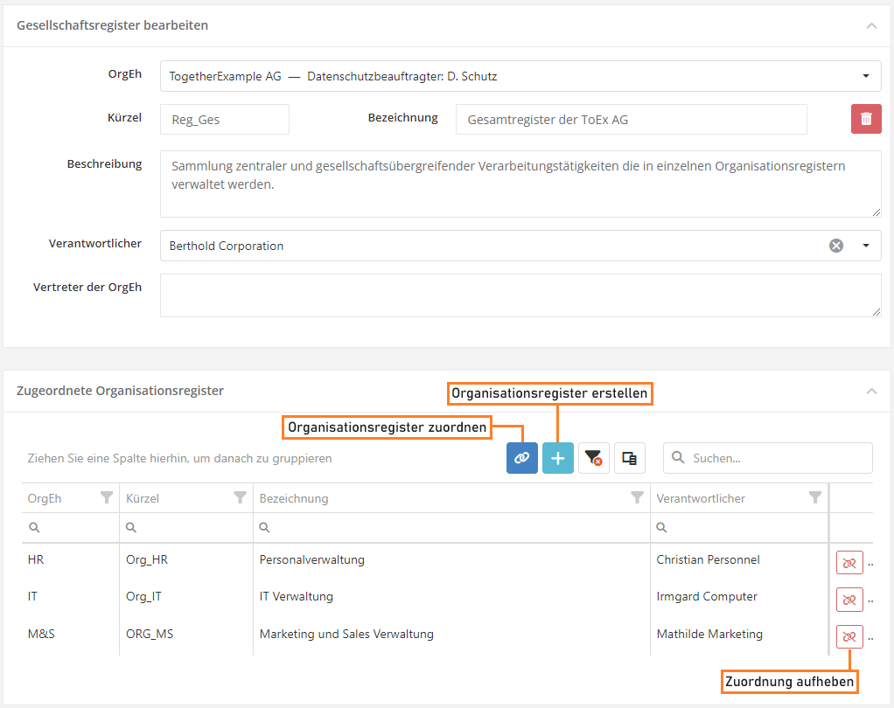Remove assignment for Marketing und Sales row

(849, 637)
